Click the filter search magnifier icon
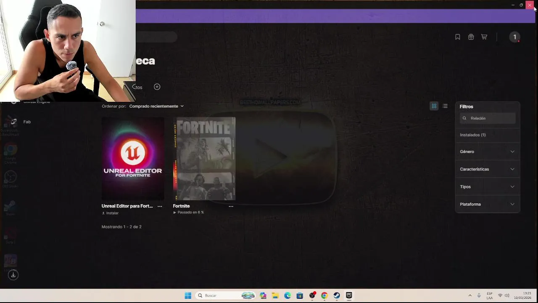The height and width of the screenshot is (303, 538). coord(464,118)
